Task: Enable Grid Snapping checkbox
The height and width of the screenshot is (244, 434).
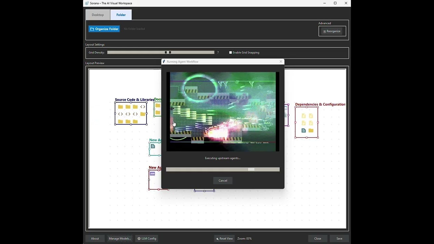Action: [231, 53]
